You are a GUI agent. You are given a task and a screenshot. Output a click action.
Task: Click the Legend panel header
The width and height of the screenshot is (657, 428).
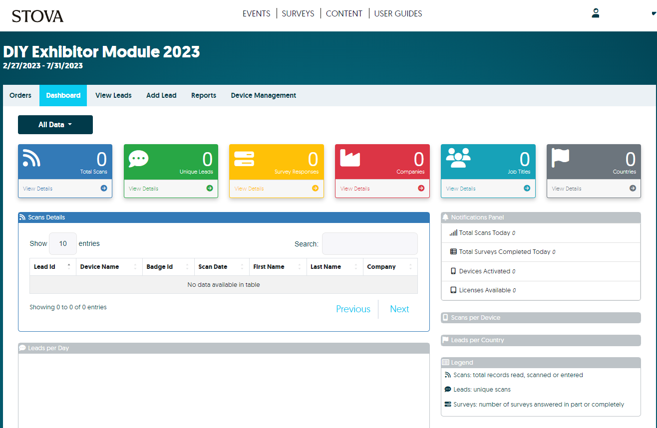(x=541, y=363)
